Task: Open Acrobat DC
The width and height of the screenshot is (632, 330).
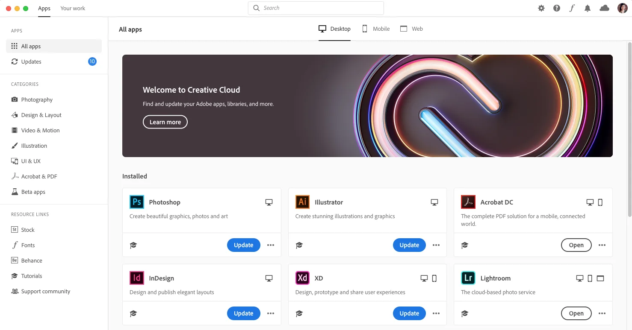Action: (x=576, y=245)
